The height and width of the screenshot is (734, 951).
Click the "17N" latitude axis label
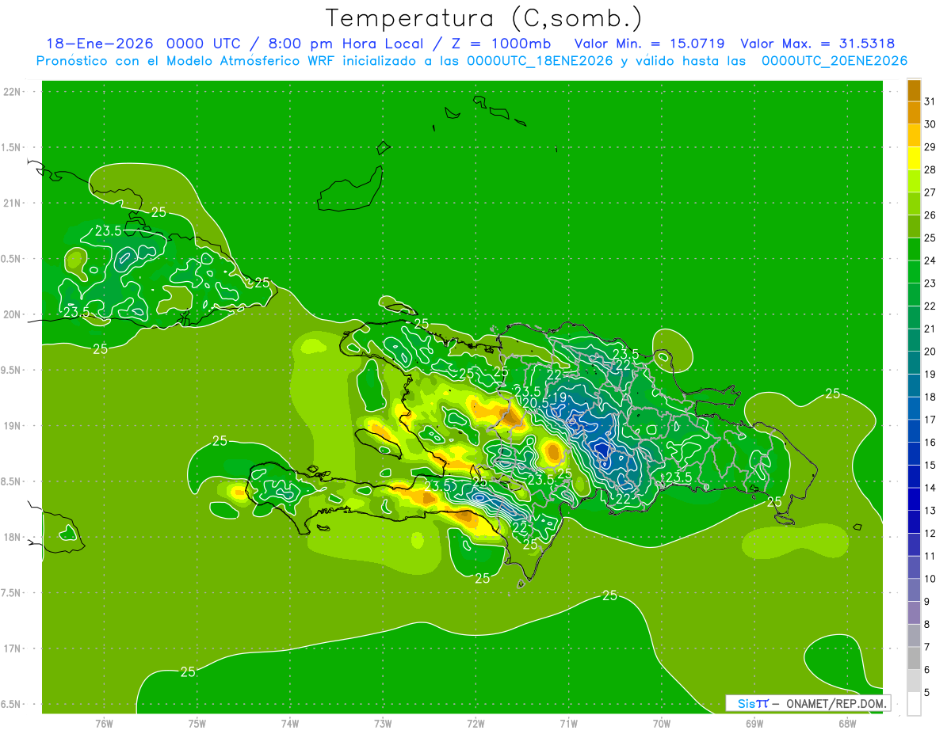13,648
